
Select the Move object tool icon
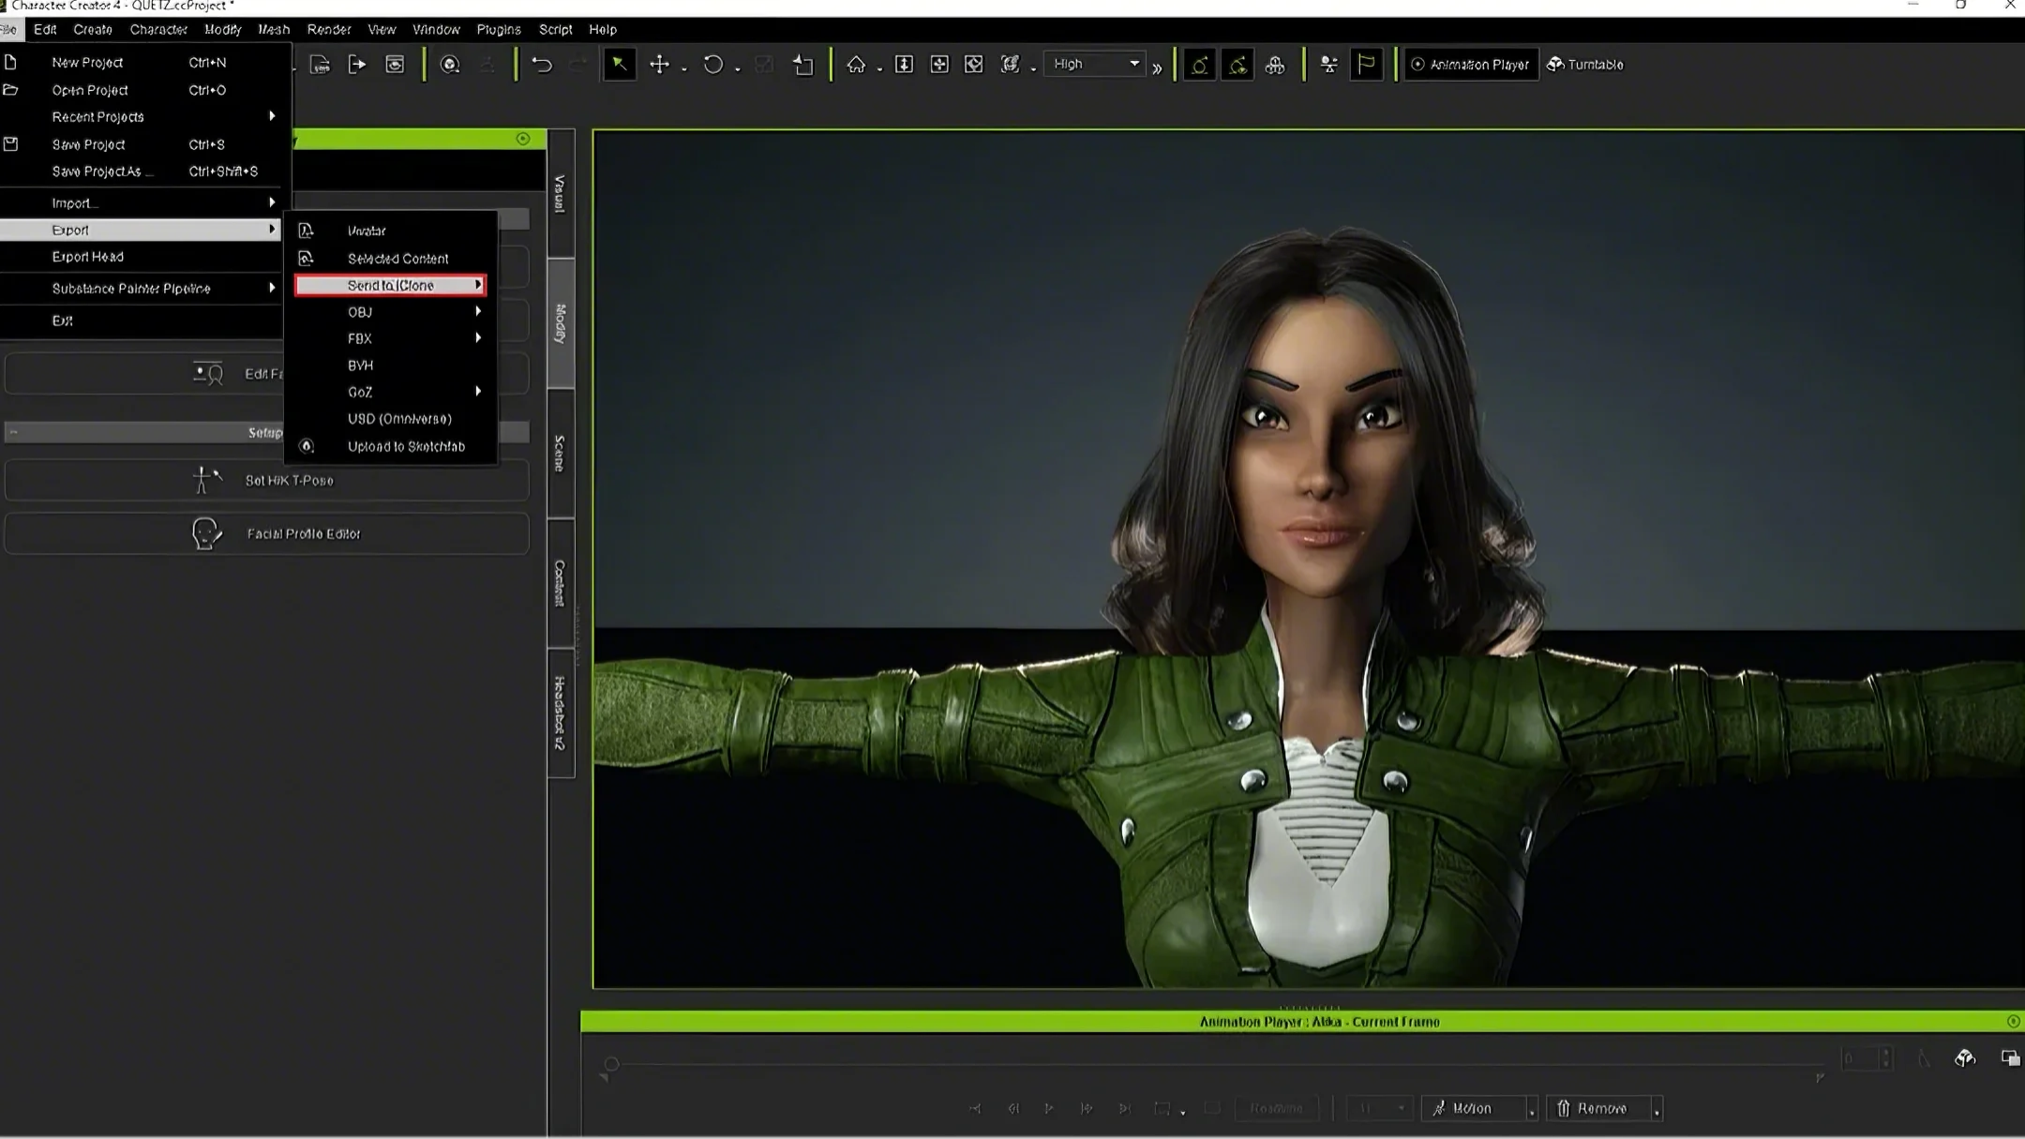(x=659, y=65)
